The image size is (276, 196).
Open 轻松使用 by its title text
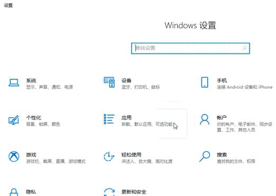(131, 155)
